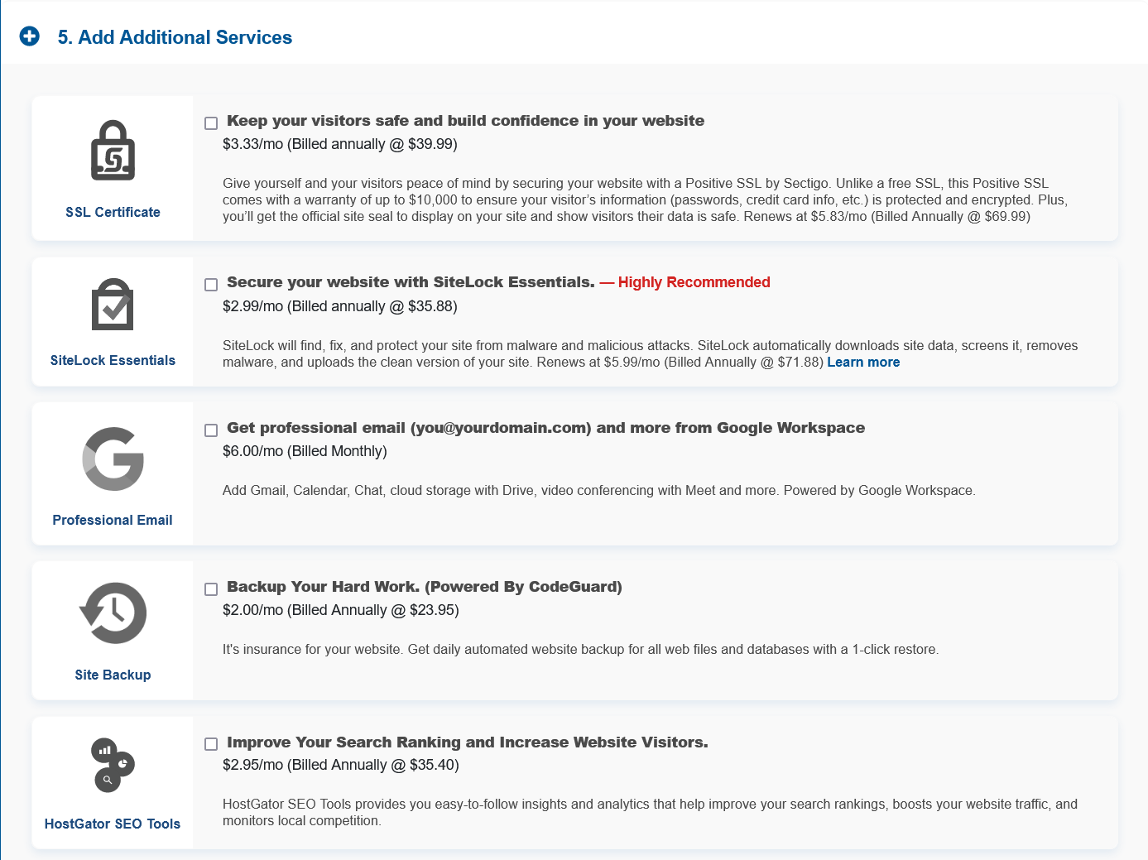Click the 'Highly Recommended' red text

click(x=694, y=282)
